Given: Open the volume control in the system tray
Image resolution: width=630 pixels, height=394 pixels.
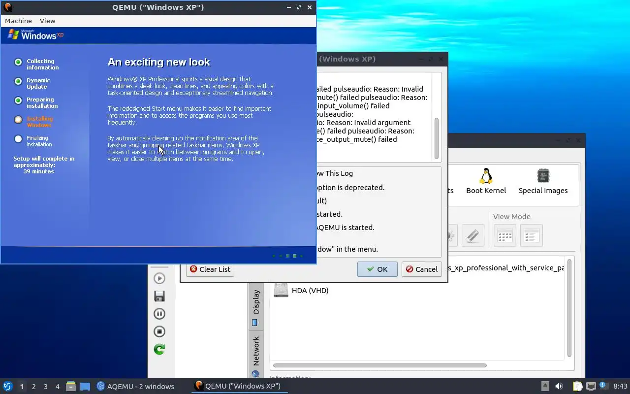Looking at the screenshot, I should tap(559, 386).
